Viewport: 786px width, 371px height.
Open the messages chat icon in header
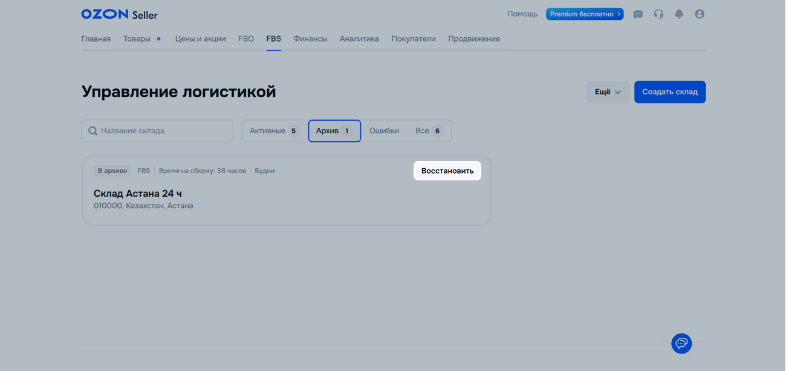(638, 14)
